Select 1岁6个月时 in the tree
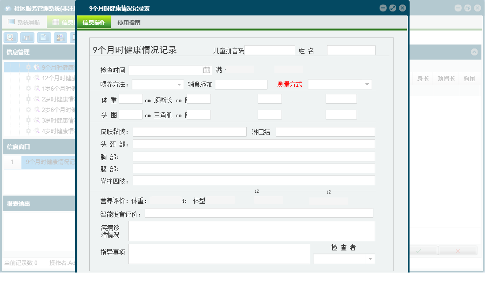The width and height of the screenshot is (485, 302). (x=58, y=89)
